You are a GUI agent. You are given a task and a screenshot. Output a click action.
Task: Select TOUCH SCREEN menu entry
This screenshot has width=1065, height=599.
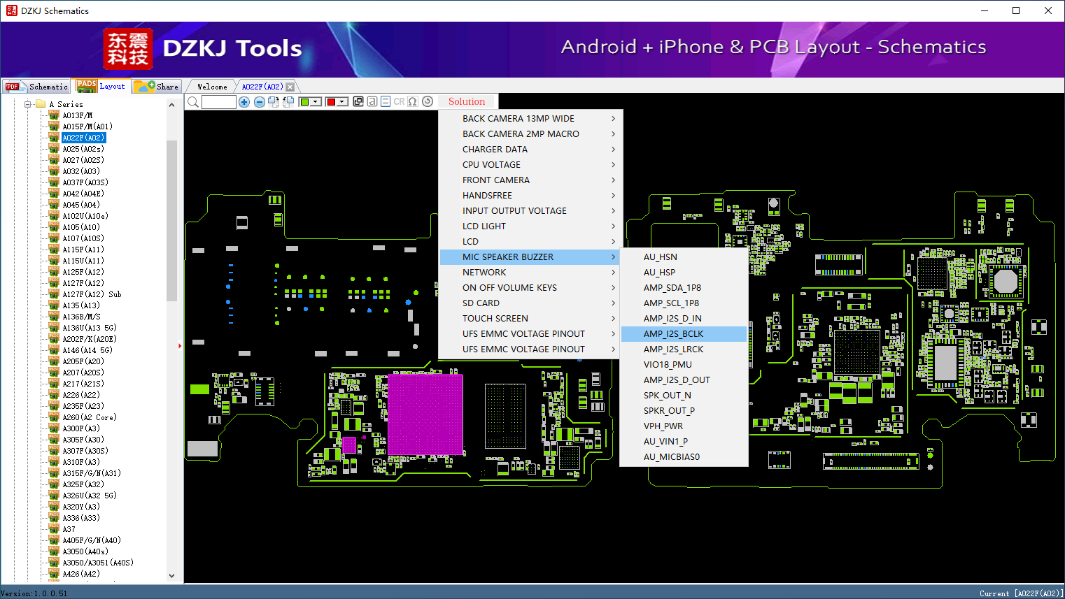pos(530,319)
